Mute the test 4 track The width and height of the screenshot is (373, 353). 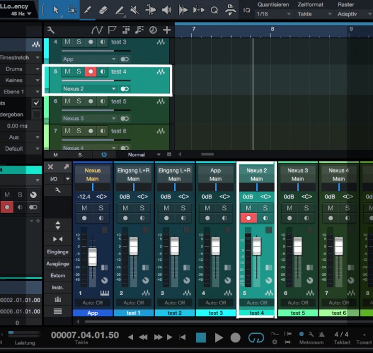67,72
